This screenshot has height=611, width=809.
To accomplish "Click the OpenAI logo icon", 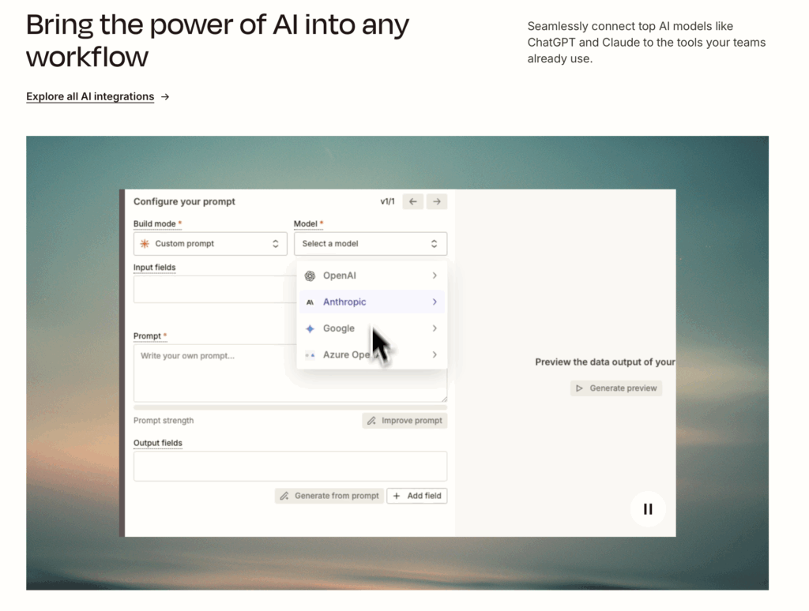I will [310, 276].
